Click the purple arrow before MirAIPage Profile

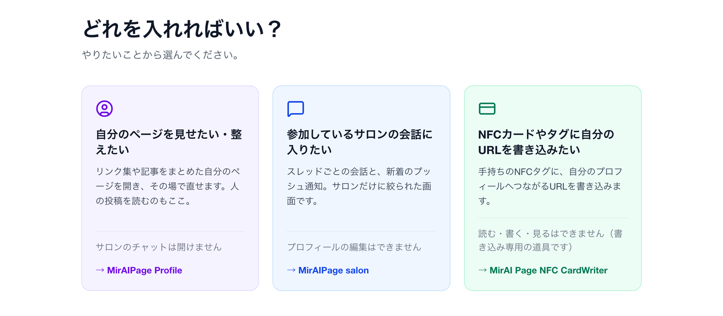100,270
